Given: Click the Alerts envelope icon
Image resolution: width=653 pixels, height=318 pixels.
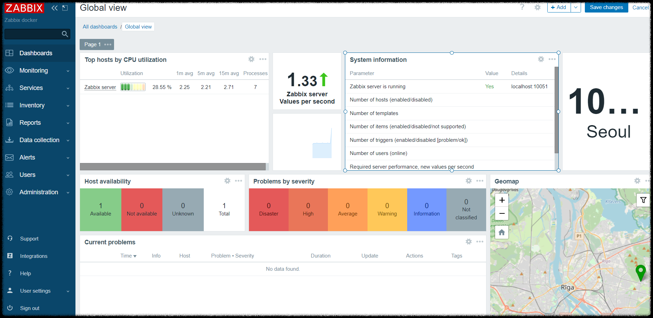Looking at the screenshot, I should [9, 157].
